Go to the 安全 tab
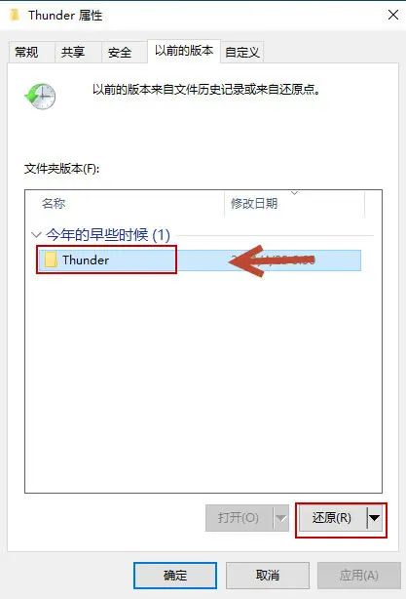This screenshot has width=406, height=599. pyautogui.click(x=120, y=52)
